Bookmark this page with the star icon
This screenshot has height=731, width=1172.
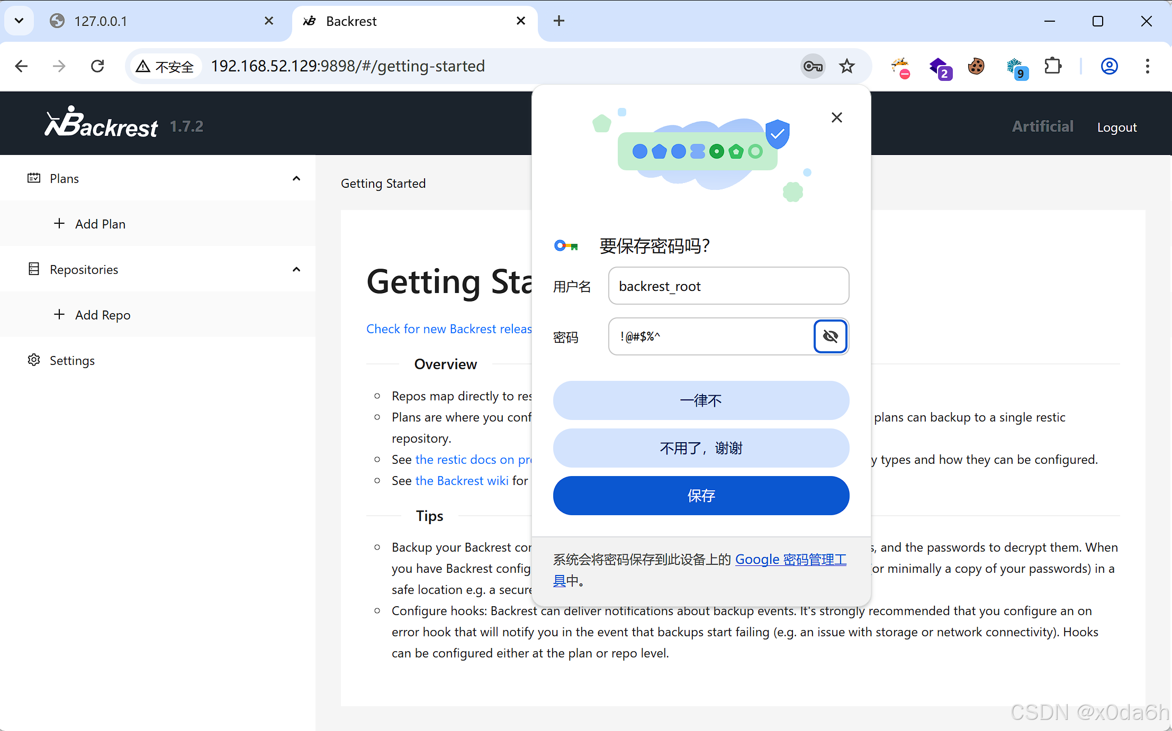pyautogui.click(x=847, y=66)
